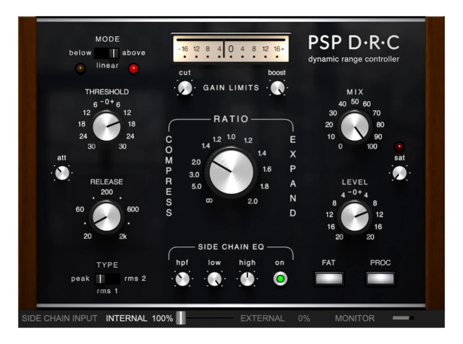The width and height of the screenshot is (463, 344).
Task: Click the INTERNAL label
Action: coord(127,318)
